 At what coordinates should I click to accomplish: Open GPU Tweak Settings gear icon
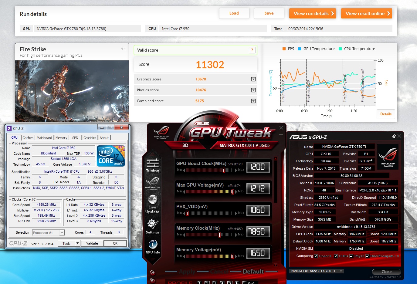[x=152, y=225]
